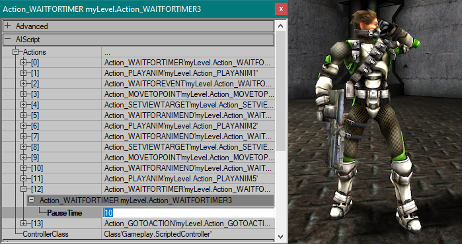Screen dimensions: 462x244
Task: Collapse the AIScript category
Action: [8, 39]
